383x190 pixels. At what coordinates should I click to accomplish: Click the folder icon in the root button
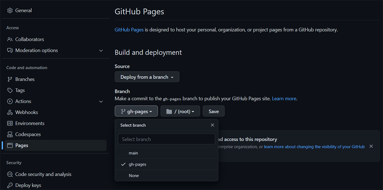pyautogui.click(x=169, y=112)
